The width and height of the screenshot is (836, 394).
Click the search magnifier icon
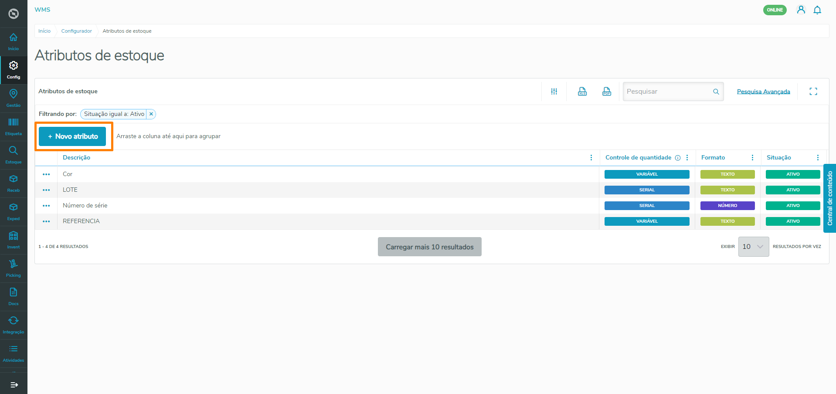pos(716,92)
